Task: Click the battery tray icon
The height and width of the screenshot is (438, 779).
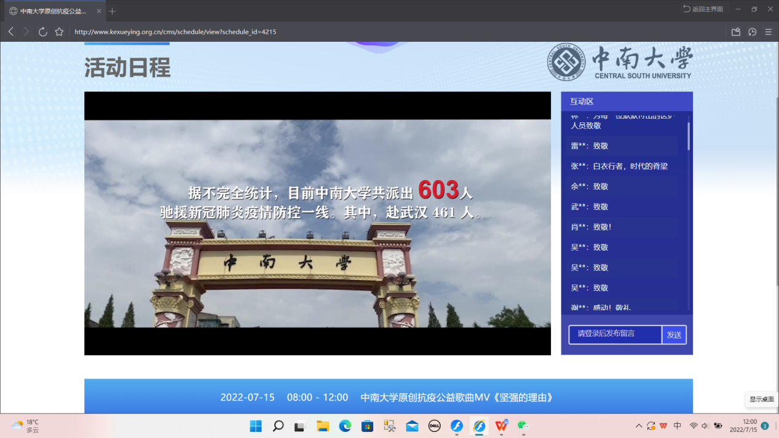Action: (x=718, y=426)
